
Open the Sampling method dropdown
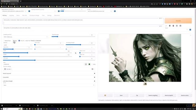click(25, 37)
